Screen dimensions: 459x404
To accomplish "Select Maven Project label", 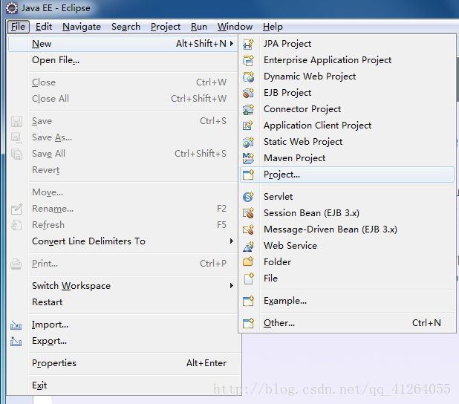I will (294, 158).
